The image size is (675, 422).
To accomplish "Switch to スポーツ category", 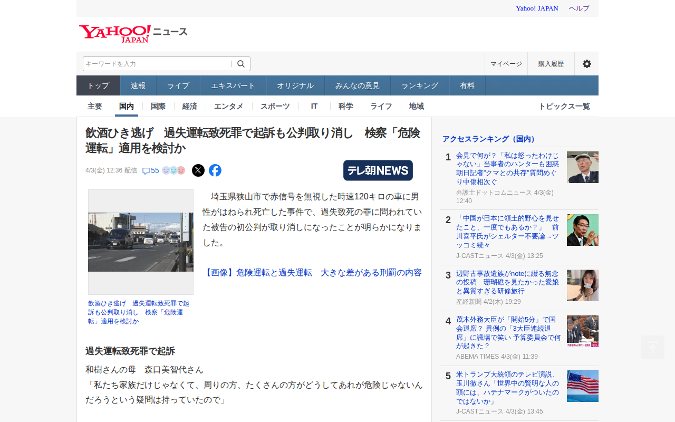I will tap(275, 106).
